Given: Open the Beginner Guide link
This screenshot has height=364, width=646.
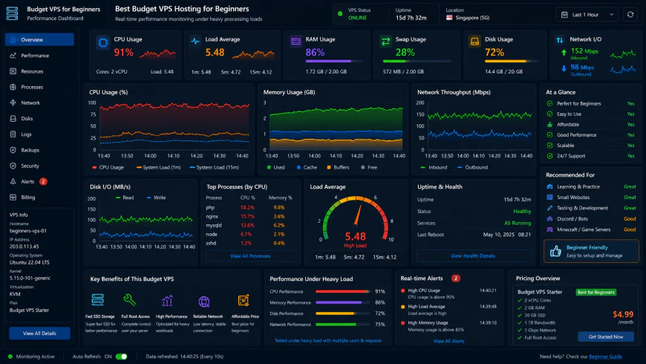Looking at the screenshot, I should coord(605,357).
